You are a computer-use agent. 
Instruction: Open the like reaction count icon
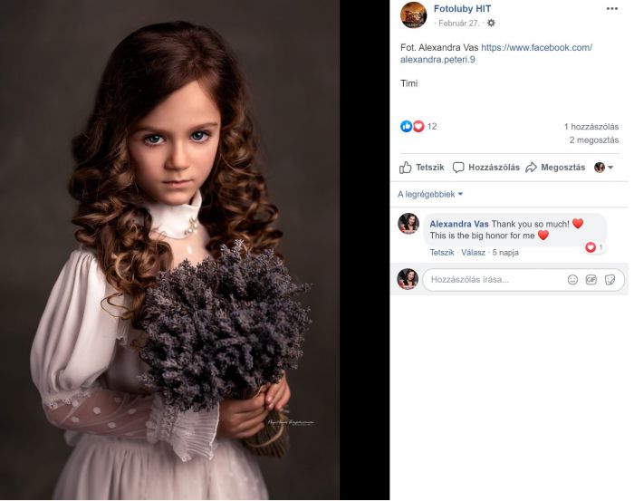click(406, 127)
